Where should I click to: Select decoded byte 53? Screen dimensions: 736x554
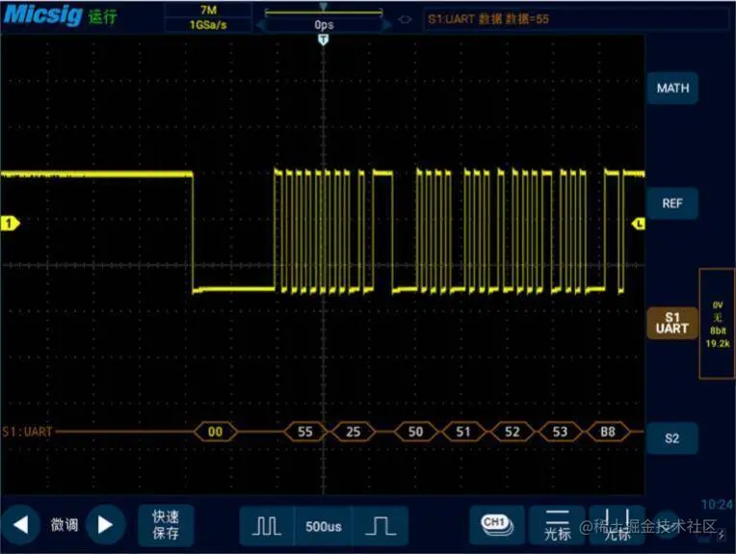pos(560,432)
